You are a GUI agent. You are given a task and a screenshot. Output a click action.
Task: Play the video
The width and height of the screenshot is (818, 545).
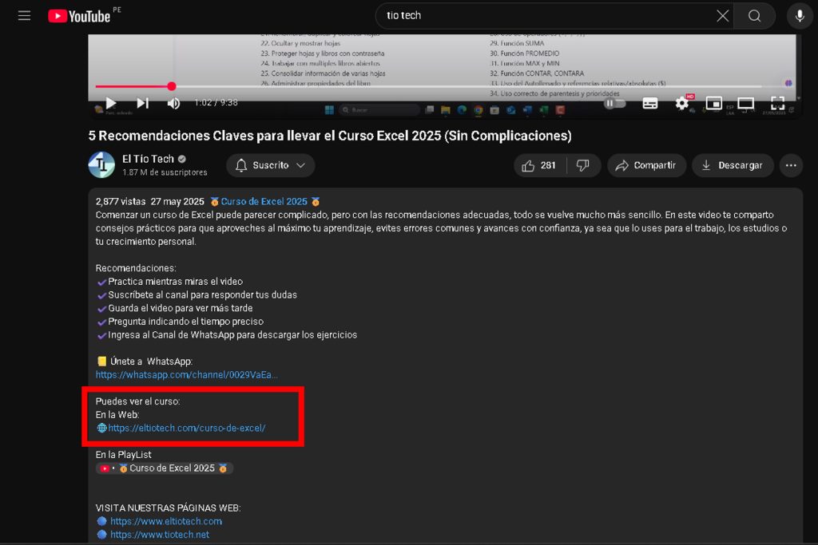point(110,103)
